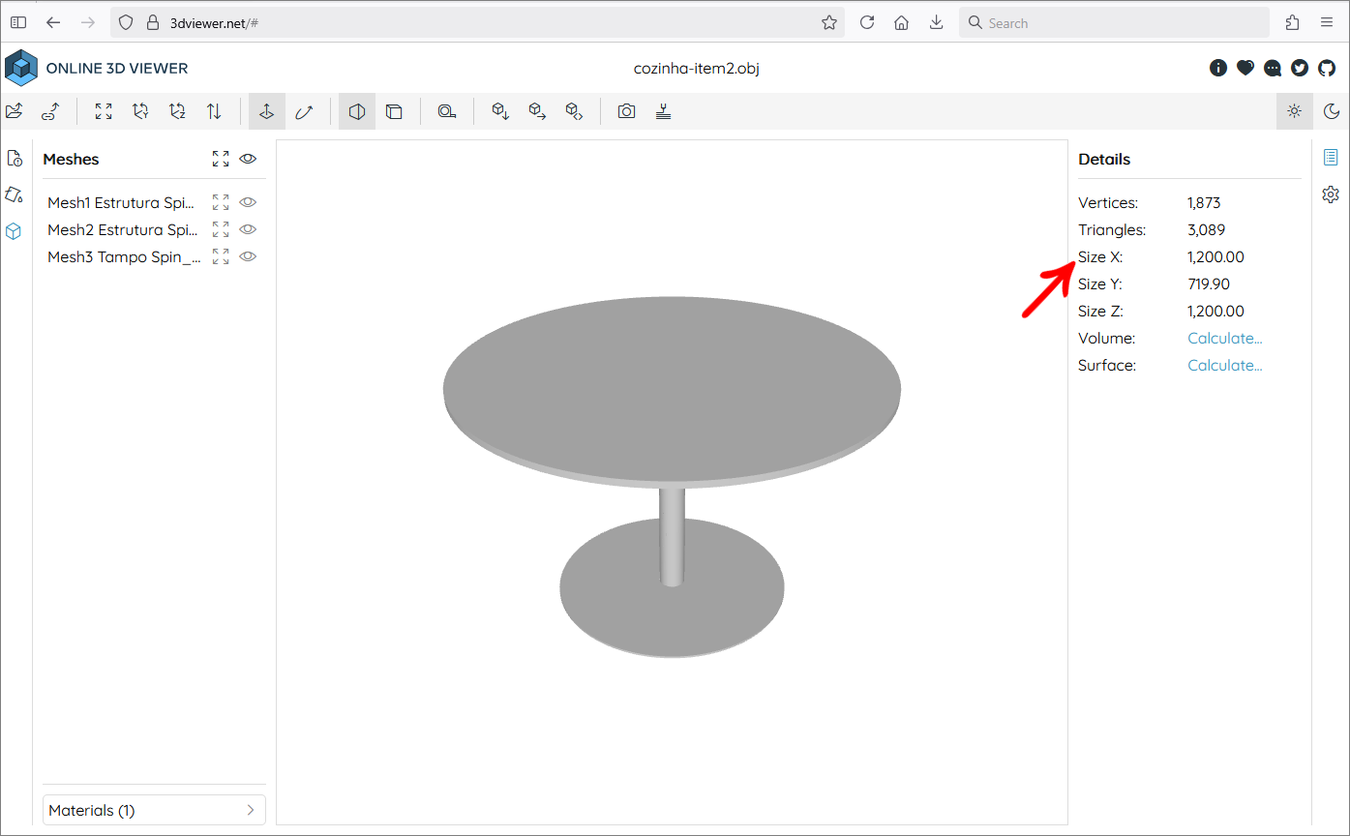
Task: Click the address bar showing 3dviewer.net
Action: pos(477,22)
